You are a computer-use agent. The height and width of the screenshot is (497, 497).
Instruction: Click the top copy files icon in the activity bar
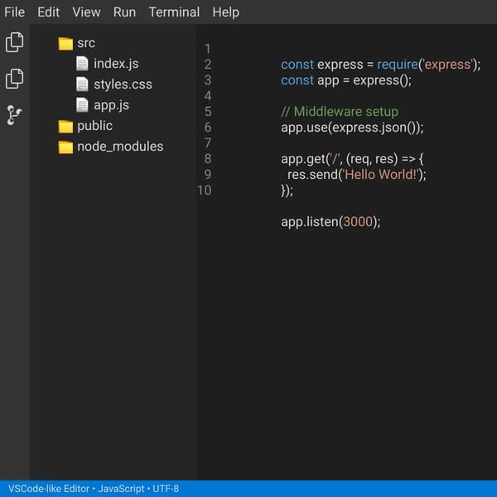(14, 42)
